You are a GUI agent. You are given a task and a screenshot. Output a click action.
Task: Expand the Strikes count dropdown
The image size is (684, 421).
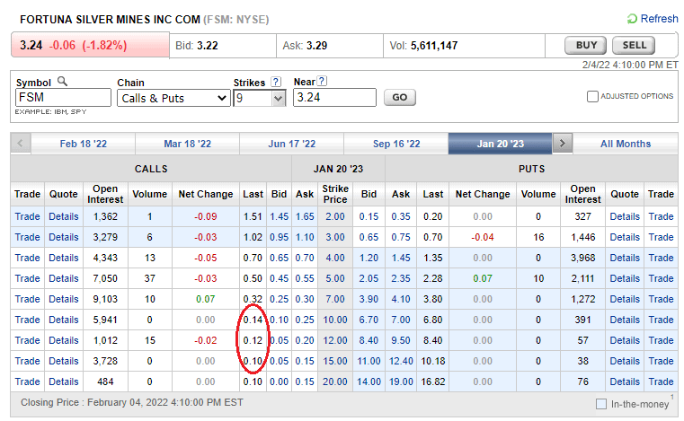coord(252,98)
